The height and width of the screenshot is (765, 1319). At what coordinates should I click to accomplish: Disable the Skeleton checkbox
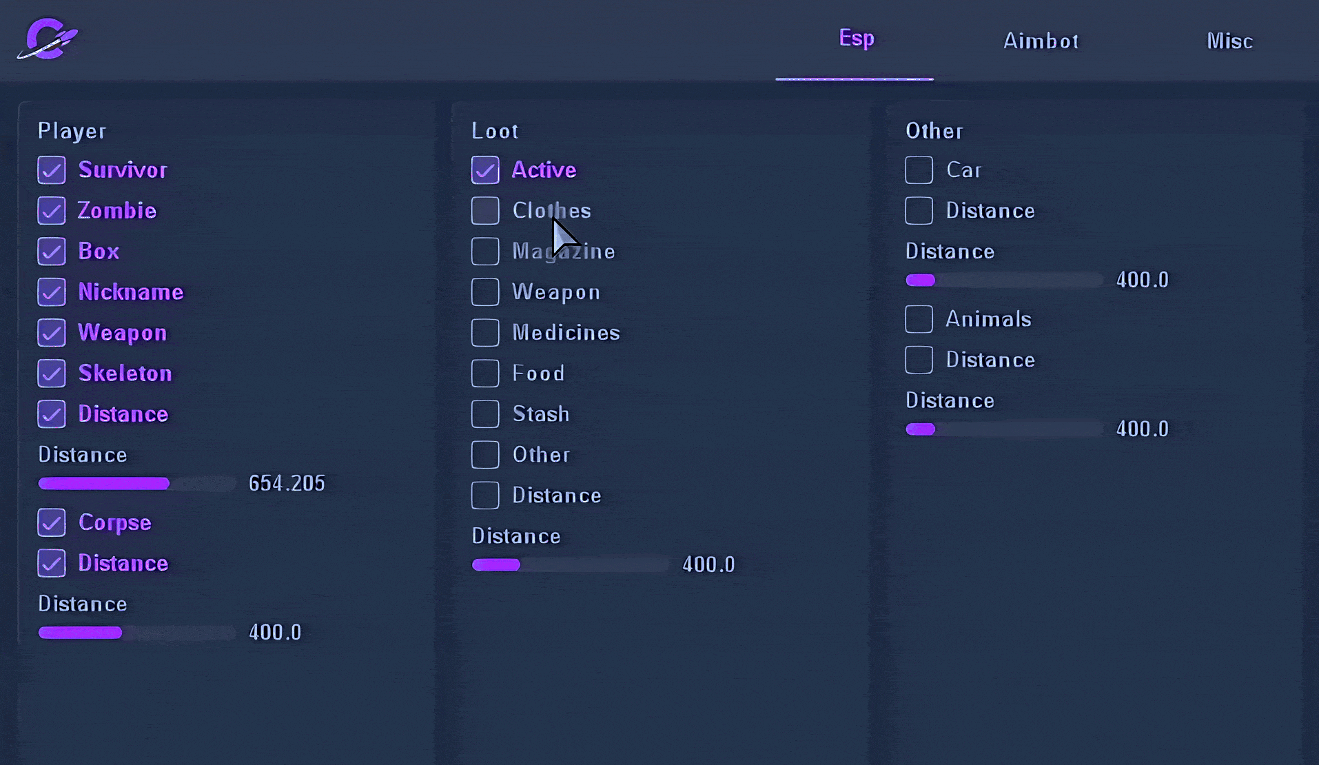pos(52,374)
